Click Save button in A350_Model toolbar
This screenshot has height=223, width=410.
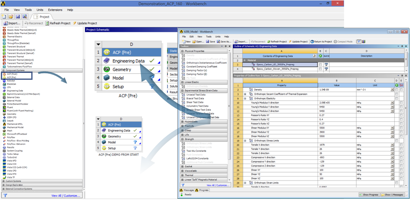point(210,42)
